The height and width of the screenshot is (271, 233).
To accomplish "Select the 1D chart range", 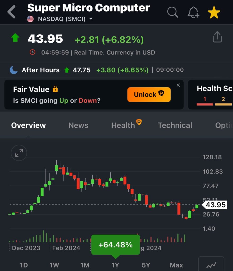I will click(x=24, y=265).
